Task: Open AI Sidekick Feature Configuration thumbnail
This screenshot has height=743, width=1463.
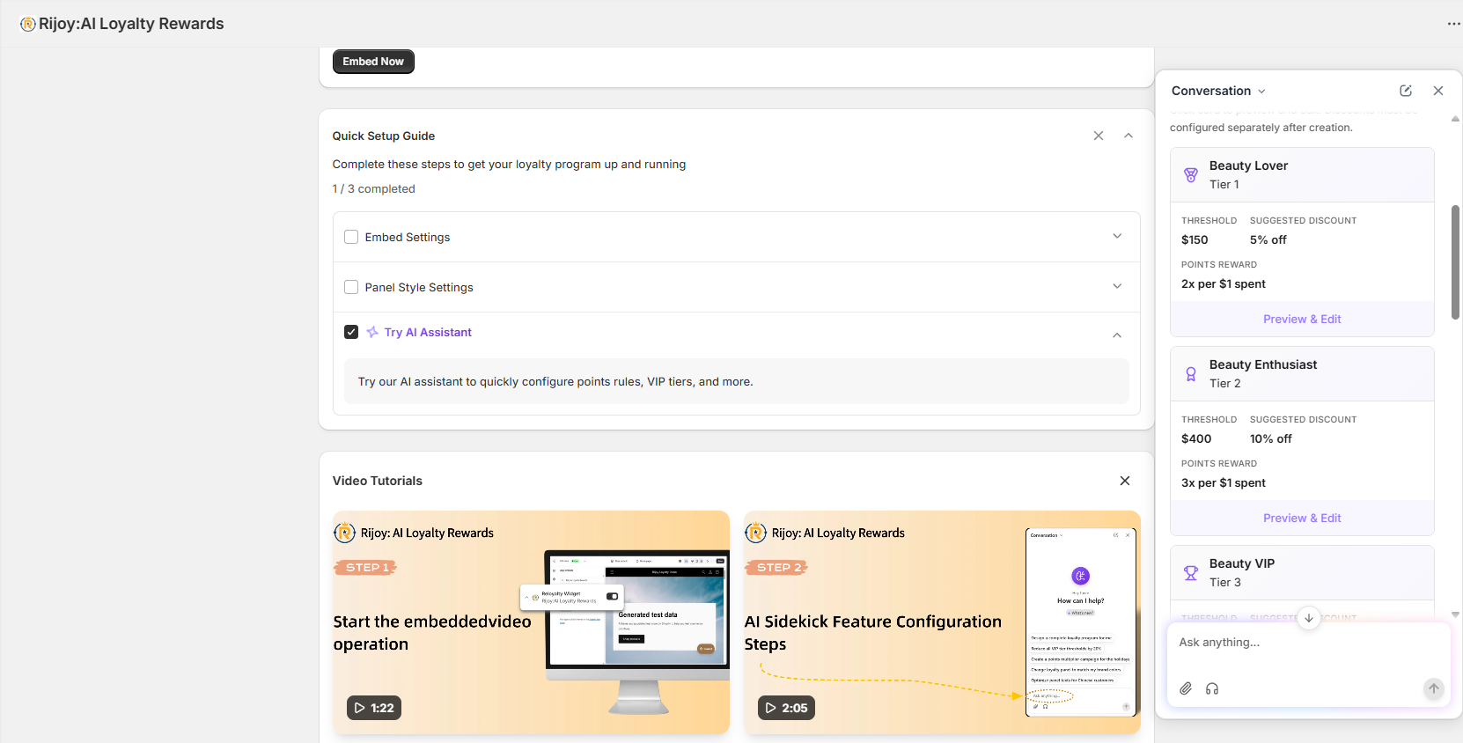Action: click(x=942, y=622)
